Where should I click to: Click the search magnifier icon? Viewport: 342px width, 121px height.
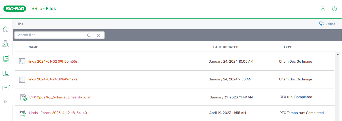tap(89, 35)
